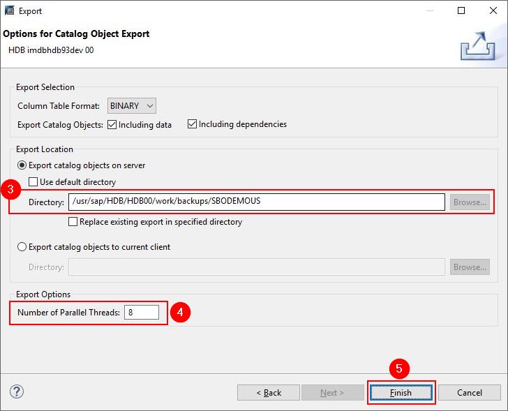Click the server directory Browse button
The height and width of the screenshot is (411, 508).
pyautogui.click(x=470, y=202)
